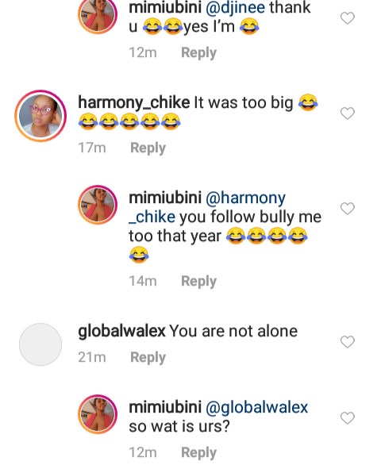This screenshot has height=465, width=381.
Task: Reply to mimiubini's "so wat is urs?" comment
Action: coord(198,452)
